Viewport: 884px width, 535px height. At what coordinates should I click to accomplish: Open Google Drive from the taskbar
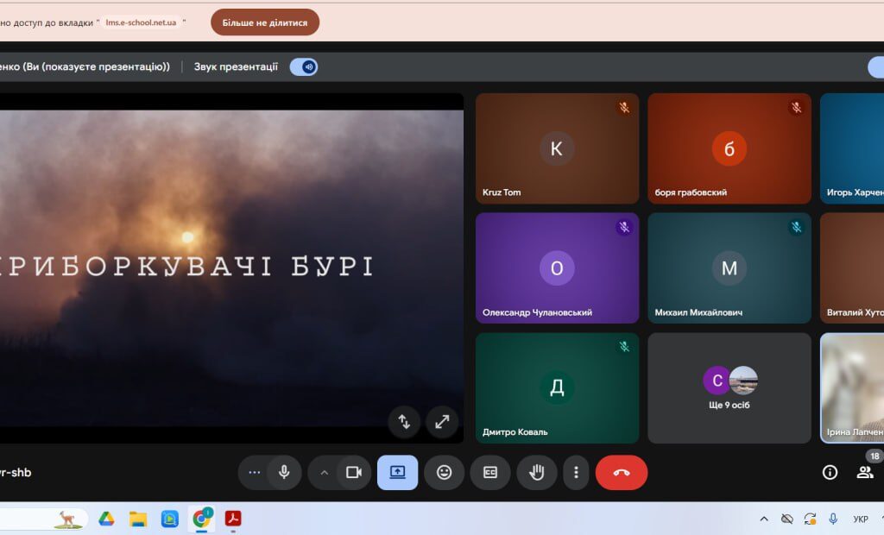(x=106, y=519)
